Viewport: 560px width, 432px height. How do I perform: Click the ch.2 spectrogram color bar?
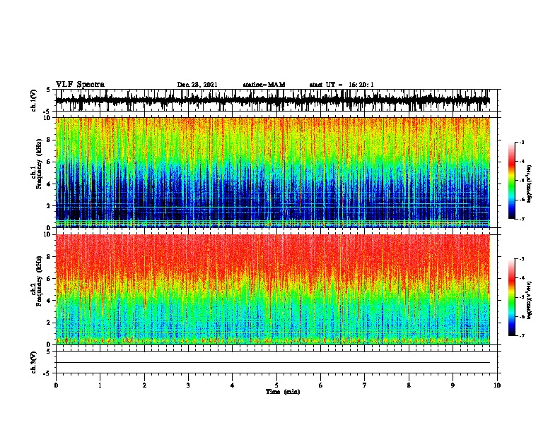(x=511, y=297)
